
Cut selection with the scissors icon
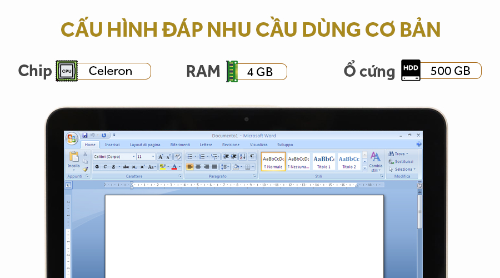point(85,154)
